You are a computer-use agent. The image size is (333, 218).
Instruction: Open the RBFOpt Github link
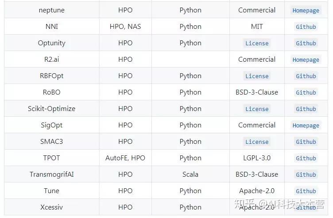pyautogui.click(x=306, y=76)
